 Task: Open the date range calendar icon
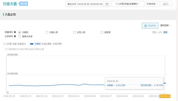pyautogui.click(x=107, y=4)
